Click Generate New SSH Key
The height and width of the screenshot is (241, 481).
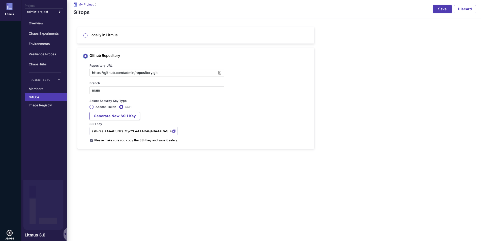coord(115,116)
